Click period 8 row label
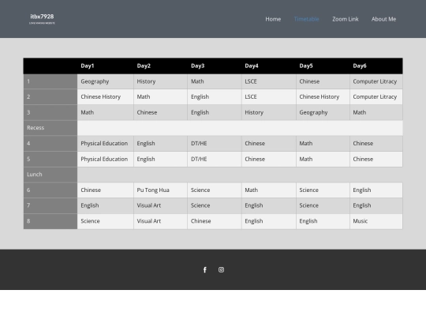This screenshot has width=426, height=320. tap(50, 221)
